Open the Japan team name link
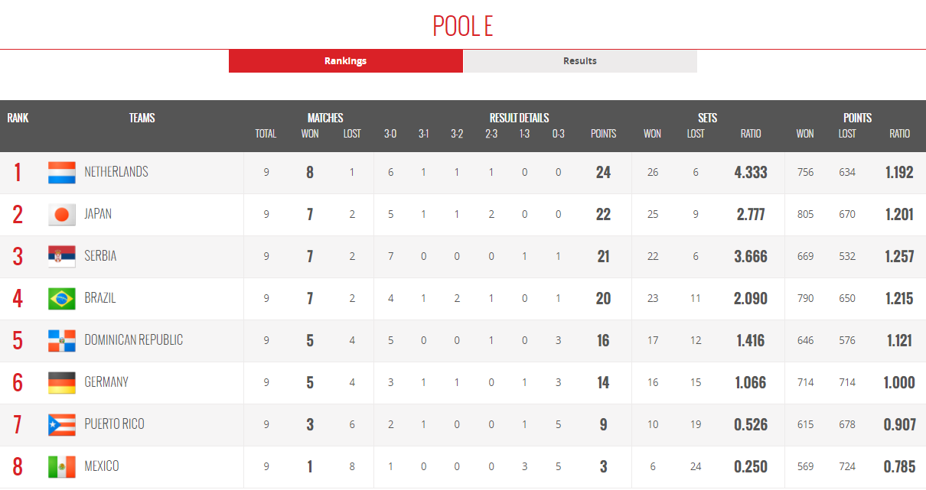The image size is (926, 490). pos(98,214)
